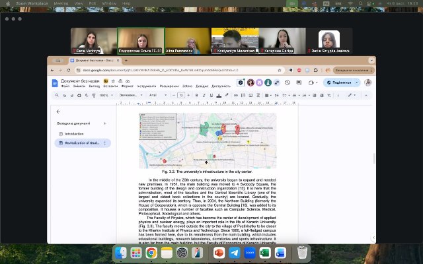
Task: Click the Undo icon in Docs toolbar
Action: point(65,95)
